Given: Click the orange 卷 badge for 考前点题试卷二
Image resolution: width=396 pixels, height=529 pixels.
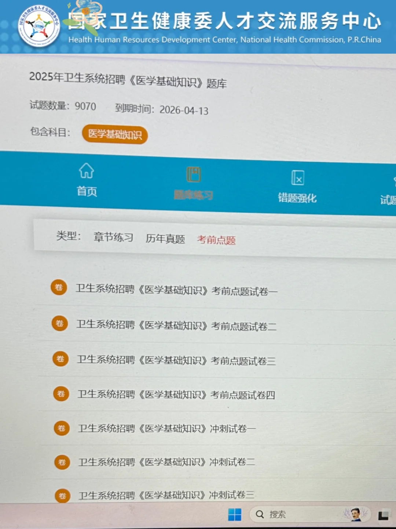Looking at the screenshot, I should pyautogui.click(x=60, y=323).
